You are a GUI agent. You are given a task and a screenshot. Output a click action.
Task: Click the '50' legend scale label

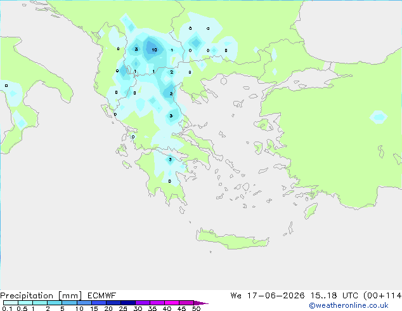click(196, 308)
